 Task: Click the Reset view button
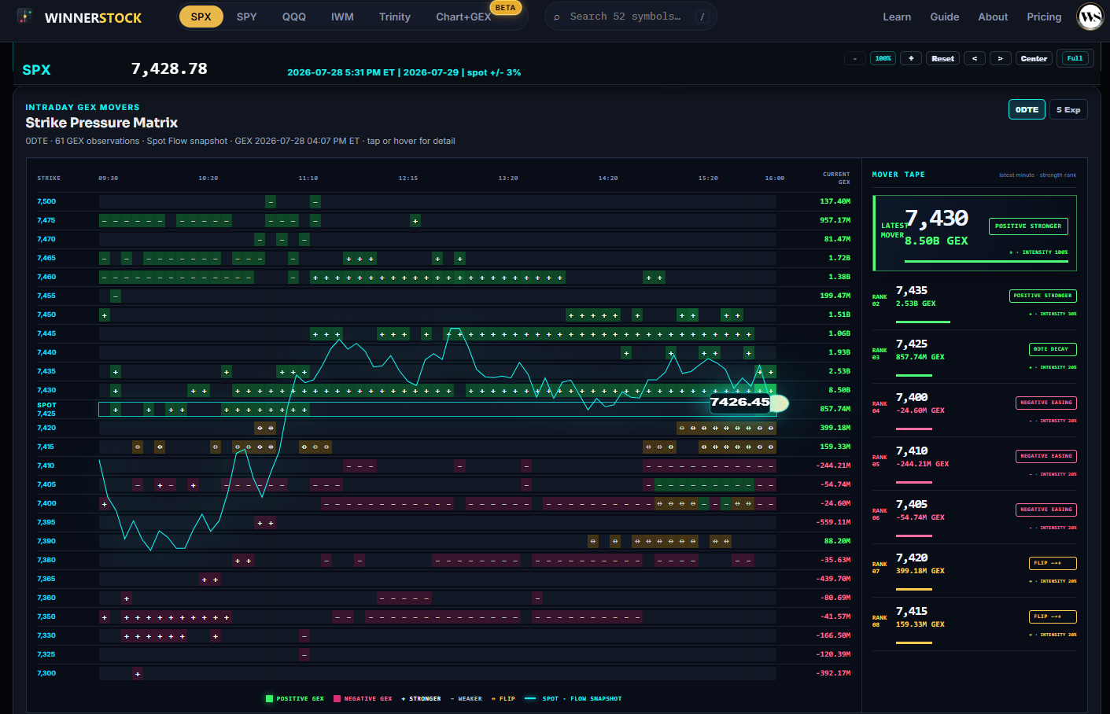(942, 58)
